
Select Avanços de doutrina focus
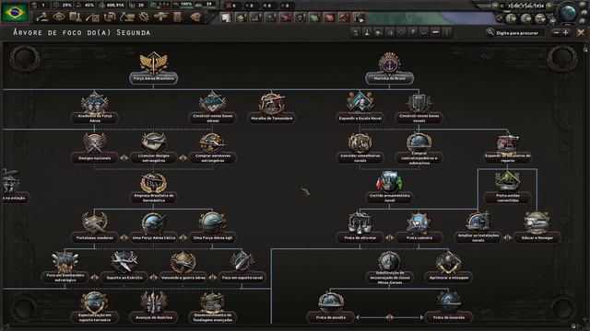pos(154,307)
